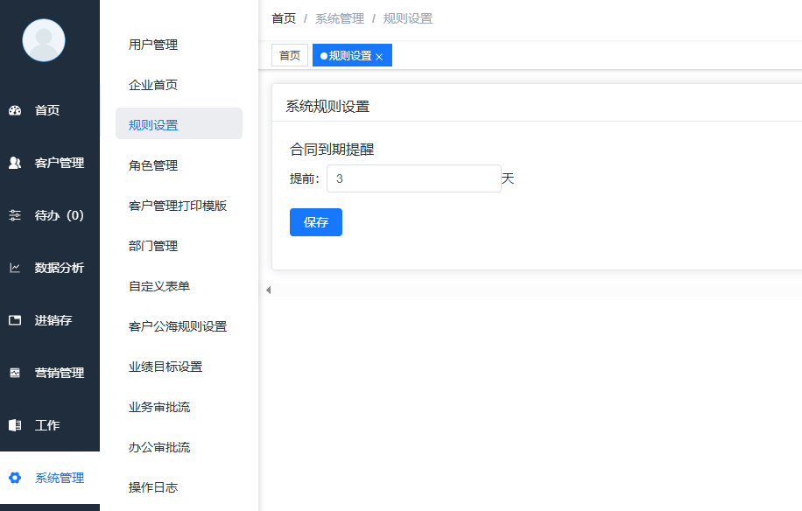The height and width of the screenshot is (511, 802).
Task: Click the gear icon beside 系统管理
Action: tap(15, 478)
